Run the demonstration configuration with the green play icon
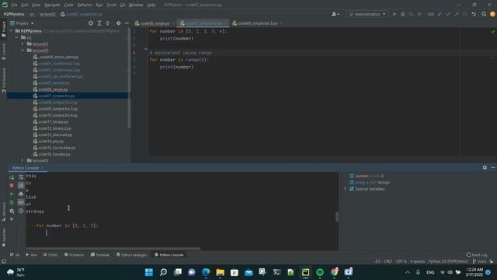 [x=394, y=14]
